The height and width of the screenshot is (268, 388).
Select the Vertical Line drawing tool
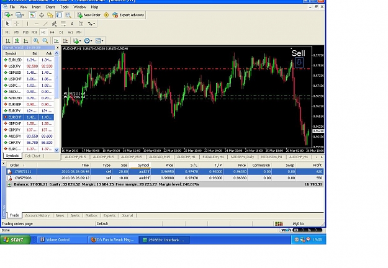27,24
